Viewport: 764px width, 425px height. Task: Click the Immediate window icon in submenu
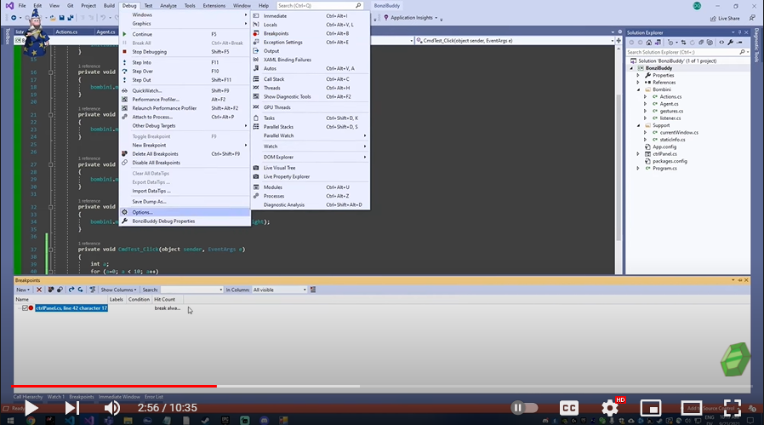pyautogui.click(x=256, y=15)
